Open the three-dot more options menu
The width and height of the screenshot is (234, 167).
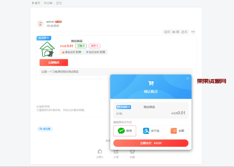click(193, 32)
